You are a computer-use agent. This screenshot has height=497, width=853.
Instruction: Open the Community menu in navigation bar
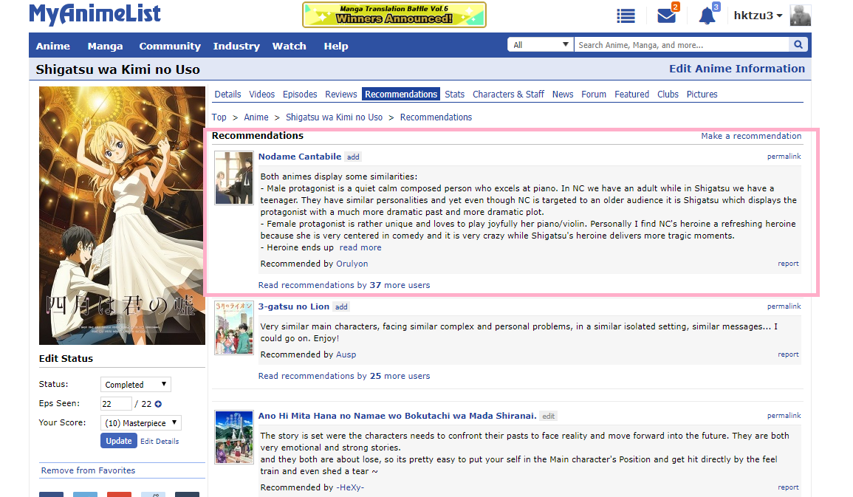point(170,46)
